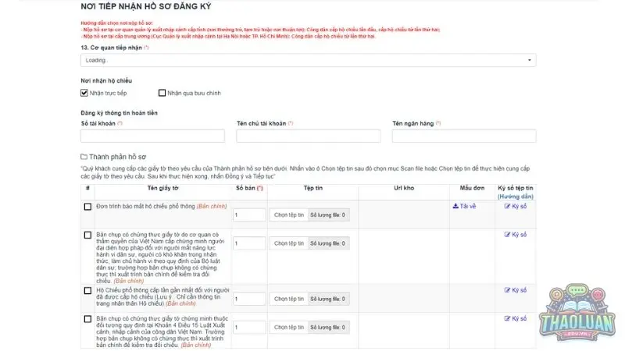Click the Số bản field in first row

coord(249,214)
